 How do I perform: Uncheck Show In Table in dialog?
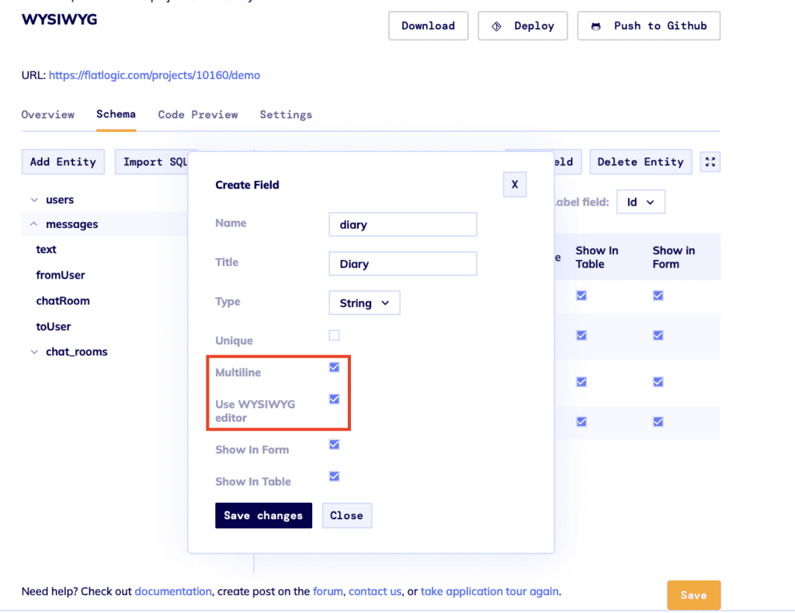coord(334,476)
